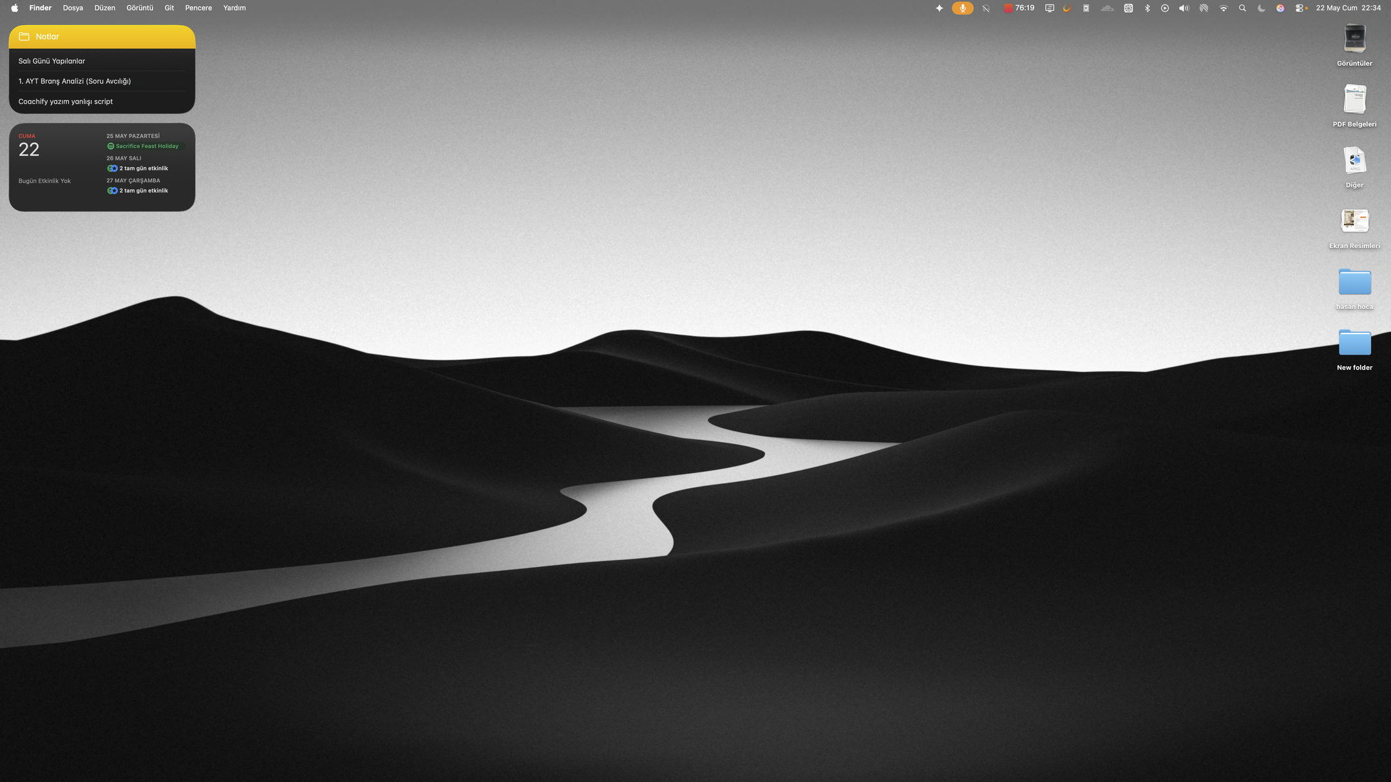This screenshot has height=782, width=1391.
Task: Click the display monitor menu bar icon
Action: 1050,8
